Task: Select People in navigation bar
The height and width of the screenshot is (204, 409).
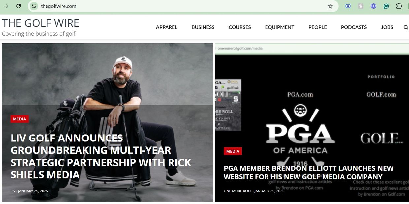Action: (x=318, y=27)
